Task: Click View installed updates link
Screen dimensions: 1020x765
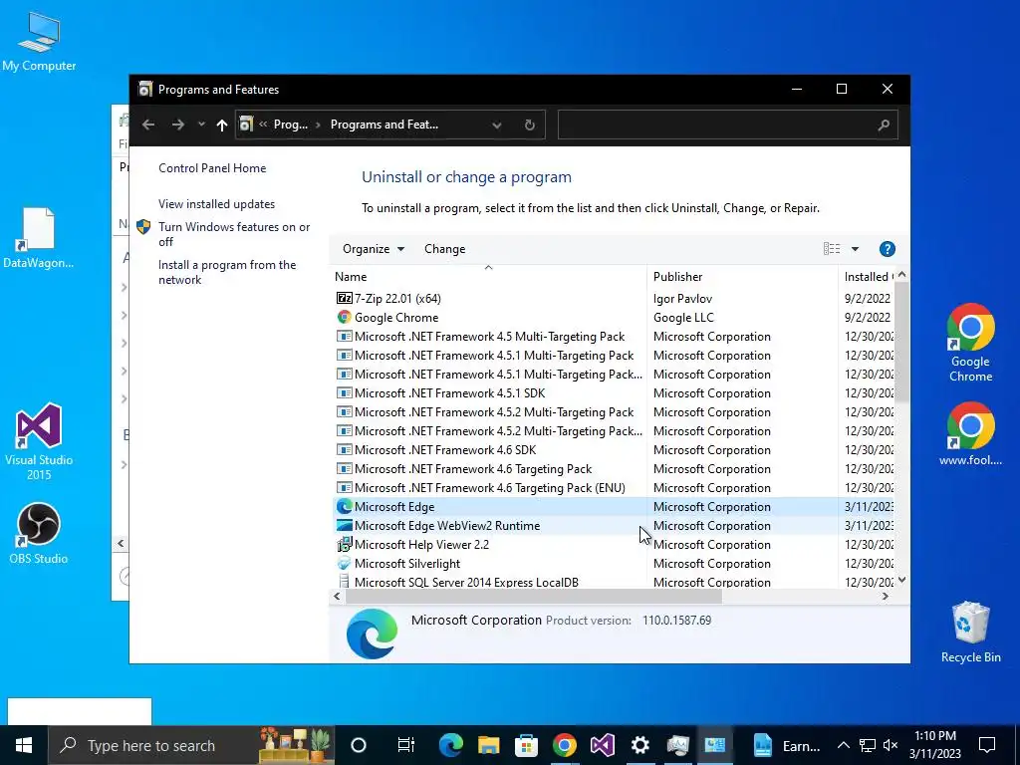Action: (216, 203)
